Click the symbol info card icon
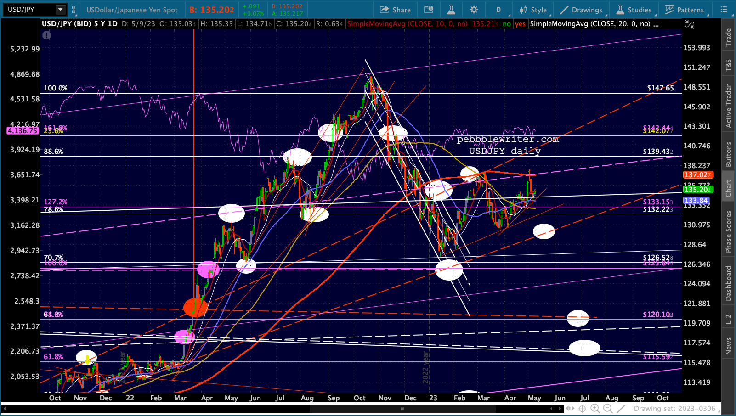The image size is (736, 416). coord(428,10)
